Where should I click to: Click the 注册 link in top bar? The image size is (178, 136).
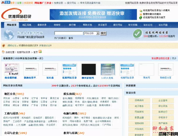coord(19,3)
